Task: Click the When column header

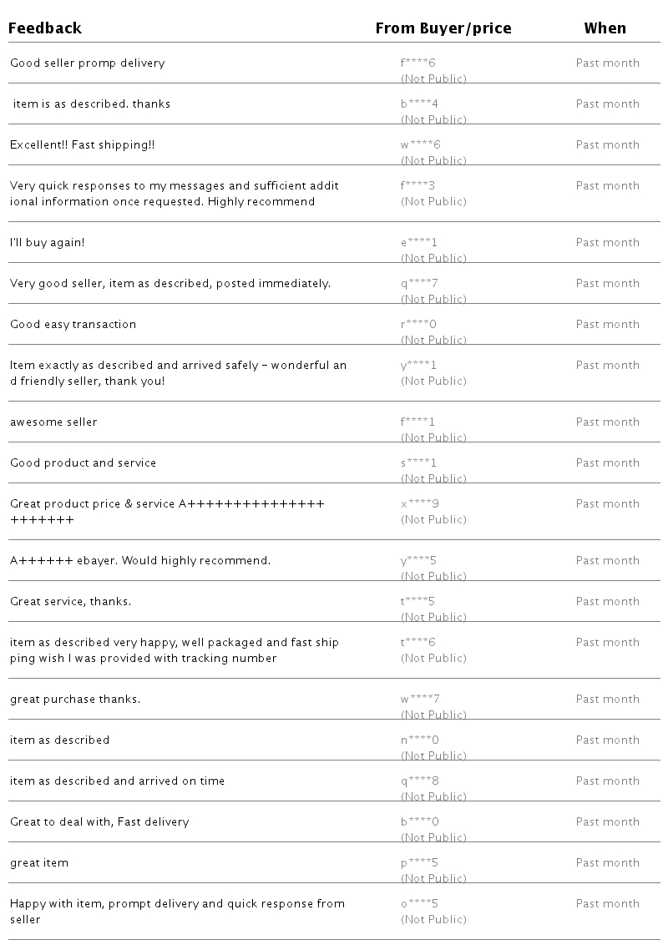Action: 605,28
